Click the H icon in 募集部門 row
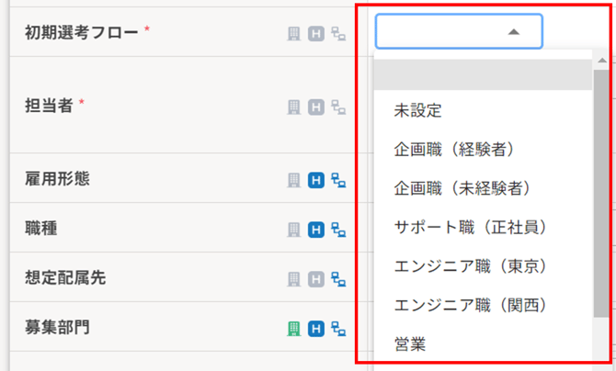 click(316, 328)
